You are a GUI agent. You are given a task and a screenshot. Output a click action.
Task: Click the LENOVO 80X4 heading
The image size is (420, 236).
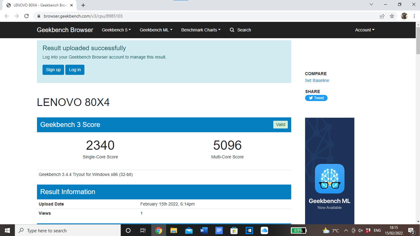coord(73,102)
